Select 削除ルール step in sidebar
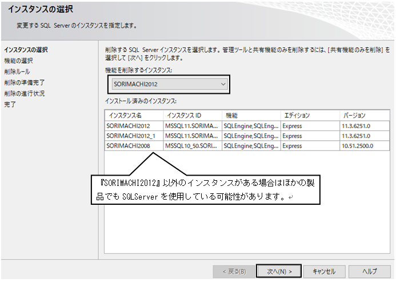 pos(17,72)
